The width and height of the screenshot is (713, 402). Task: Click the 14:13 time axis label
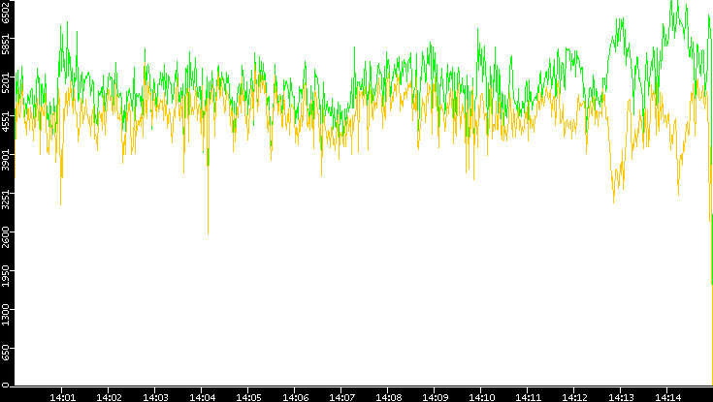coord(622,397)
